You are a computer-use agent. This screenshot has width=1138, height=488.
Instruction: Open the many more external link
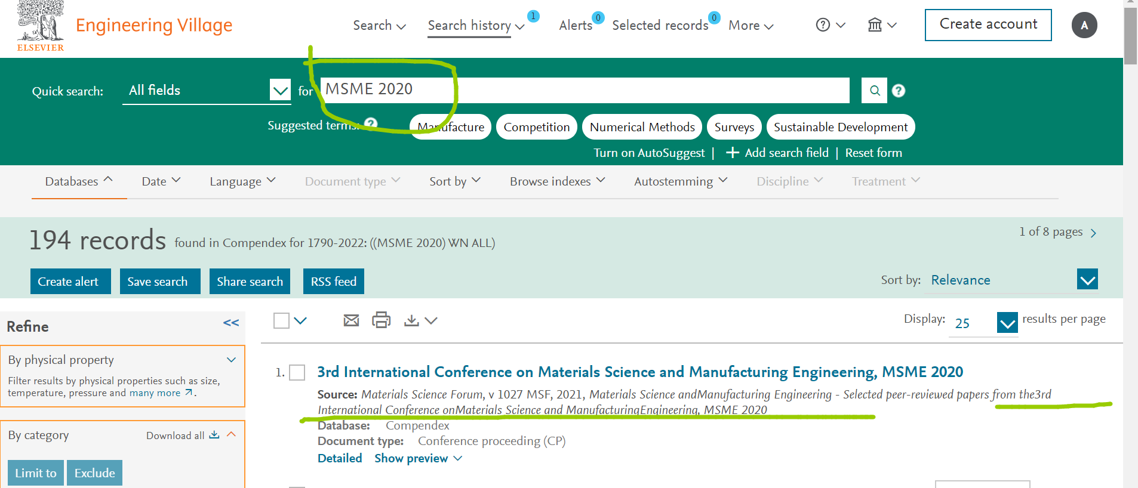[x=162, y=393]
